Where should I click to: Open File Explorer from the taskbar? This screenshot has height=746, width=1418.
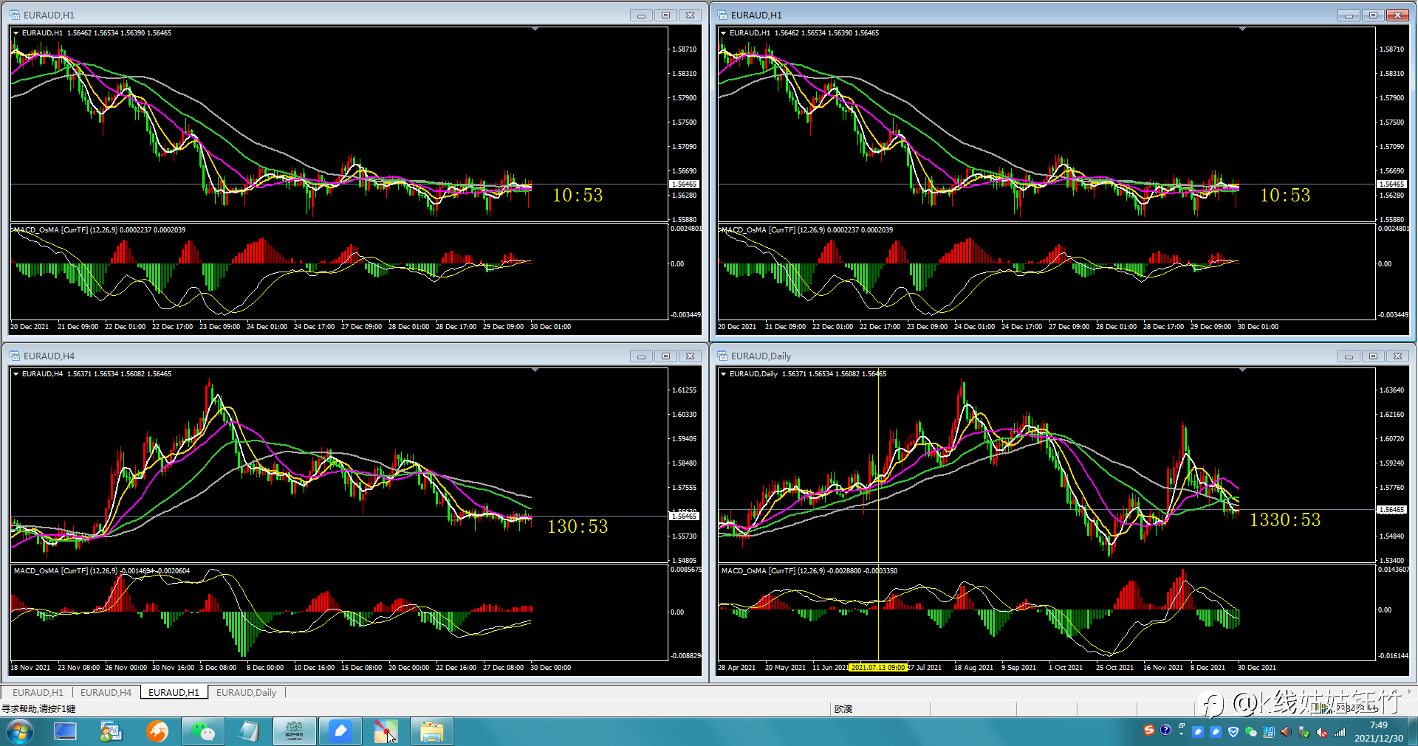[432, 731]
